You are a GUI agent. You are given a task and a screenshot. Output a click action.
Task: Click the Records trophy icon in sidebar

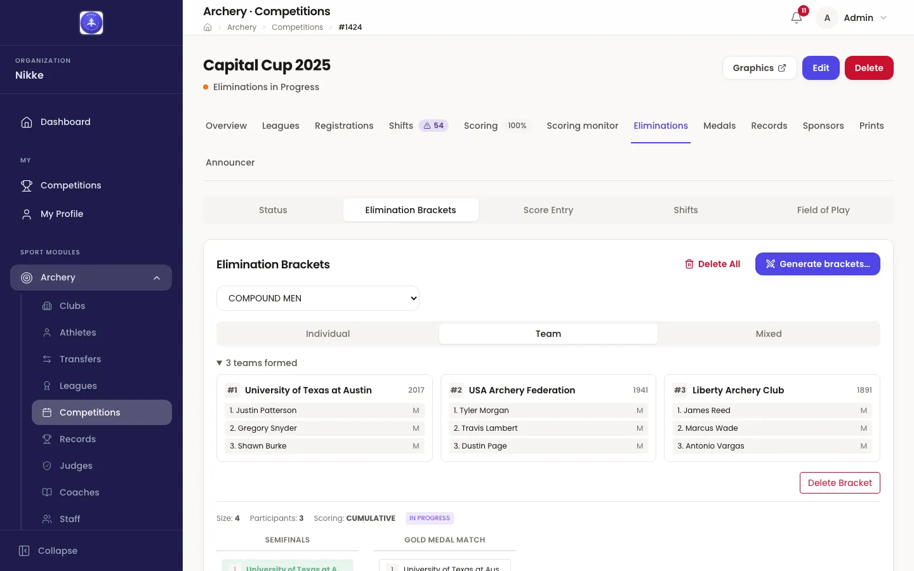point(47,439)
